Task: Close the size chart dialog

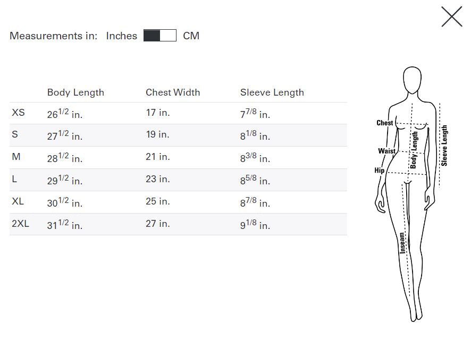Action: click(x=451, y=16)
